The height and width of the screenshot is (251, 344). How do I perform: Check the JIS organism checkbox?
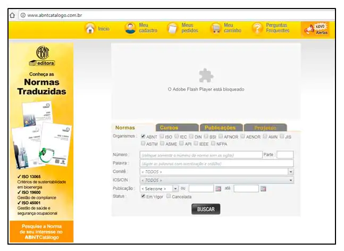tap(282, 136)
